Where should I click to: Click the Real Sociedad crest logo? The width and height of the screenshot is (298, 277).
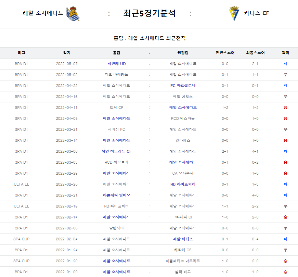(x=73, y=13)
